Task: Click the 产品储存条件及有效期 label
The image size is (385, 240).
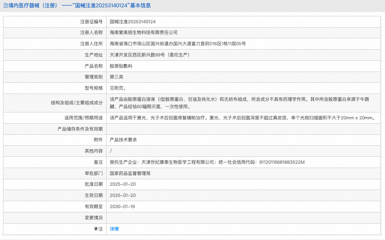Action: [80, 129]
